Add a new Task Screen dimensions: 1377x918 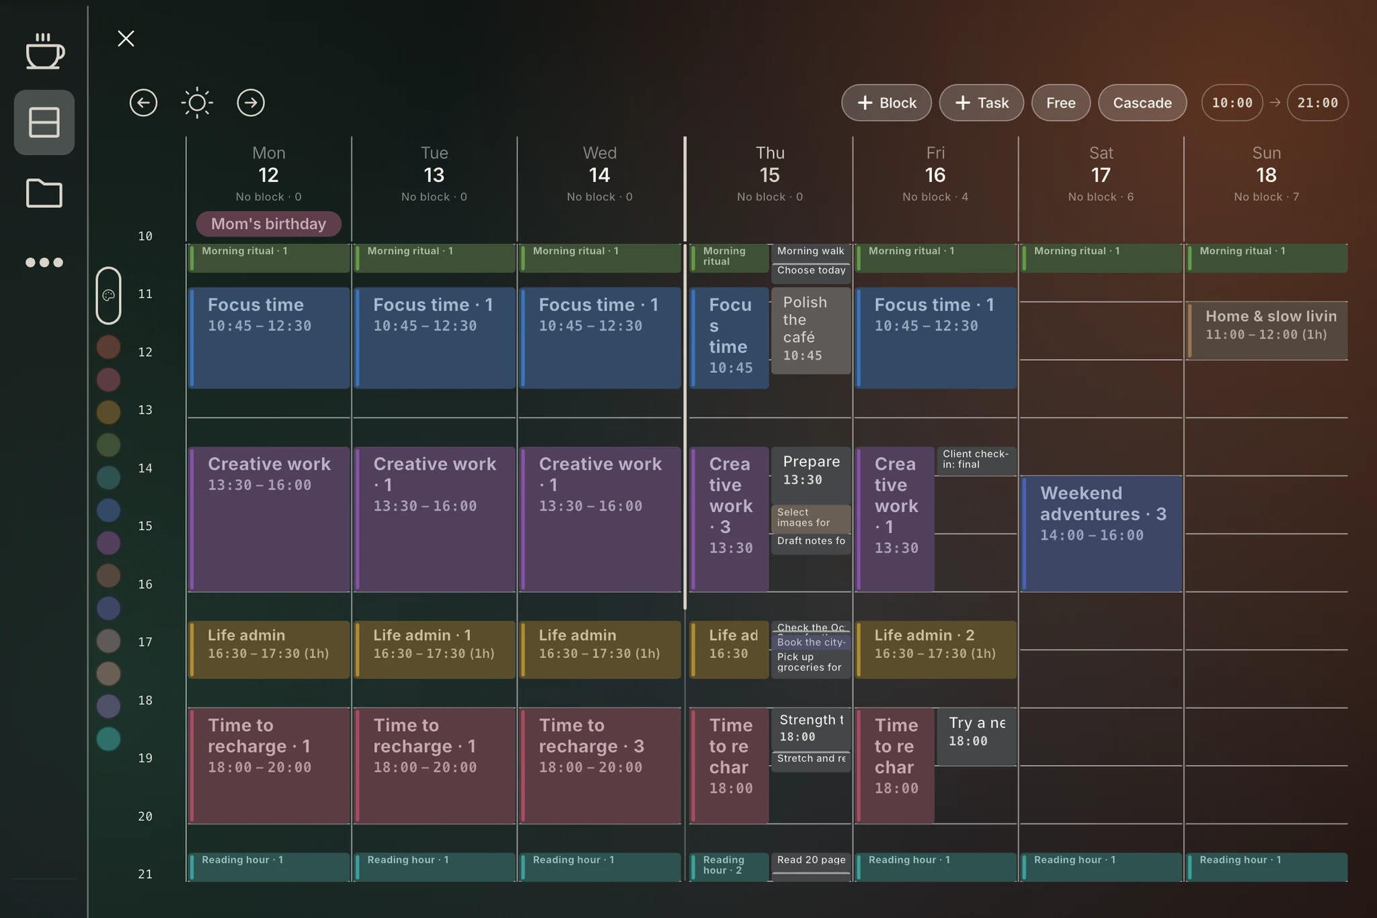tap(981, 103)
